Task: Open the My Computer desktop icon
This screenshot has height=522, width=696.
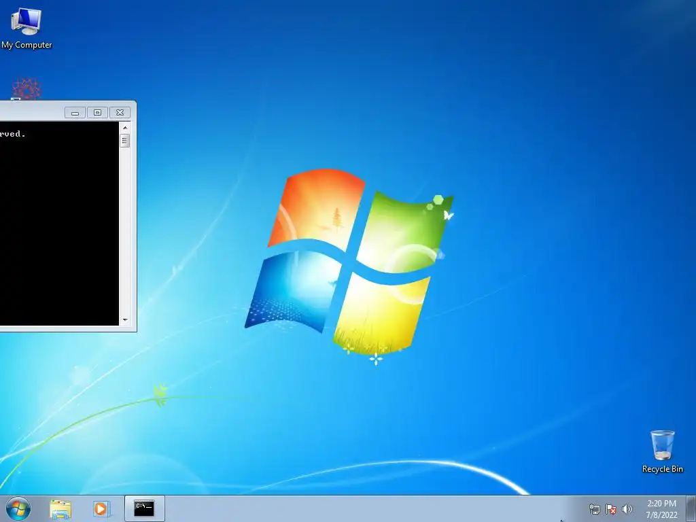Action: coord(27,29)
